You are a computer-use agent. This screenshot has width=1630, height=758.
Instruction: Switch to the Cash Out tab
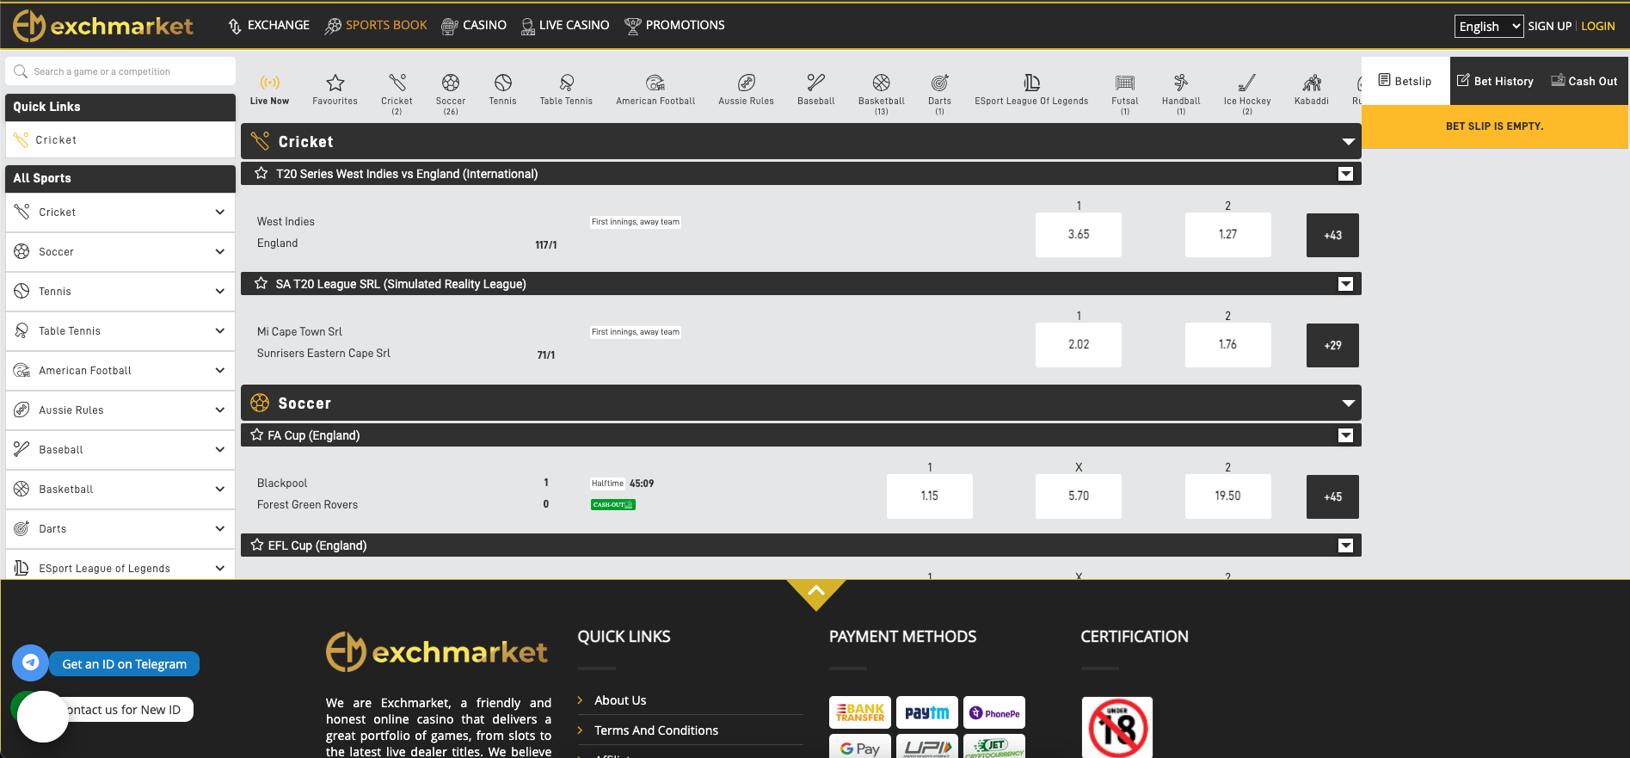(1584, 81)
